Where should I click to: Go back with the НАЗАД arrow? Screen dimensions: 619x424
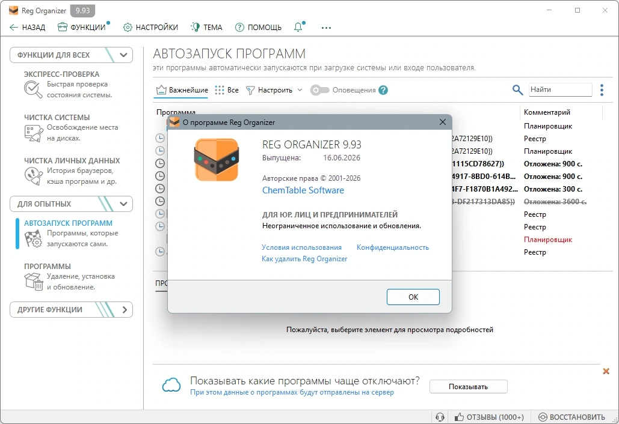point(27,27)
